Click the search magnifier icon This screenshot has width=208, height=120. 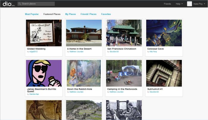coord(20,4)
